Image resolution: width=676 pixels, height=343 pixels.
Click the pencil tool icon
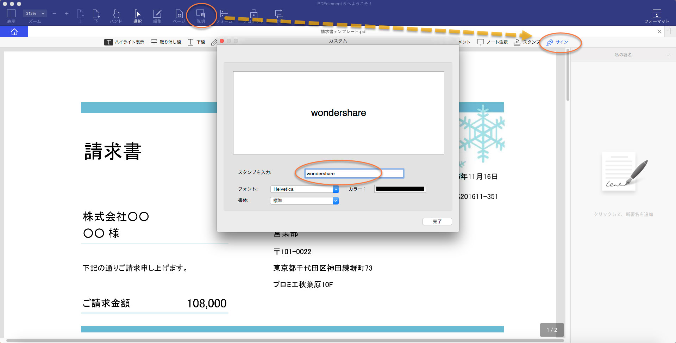[x=214, y=42]
